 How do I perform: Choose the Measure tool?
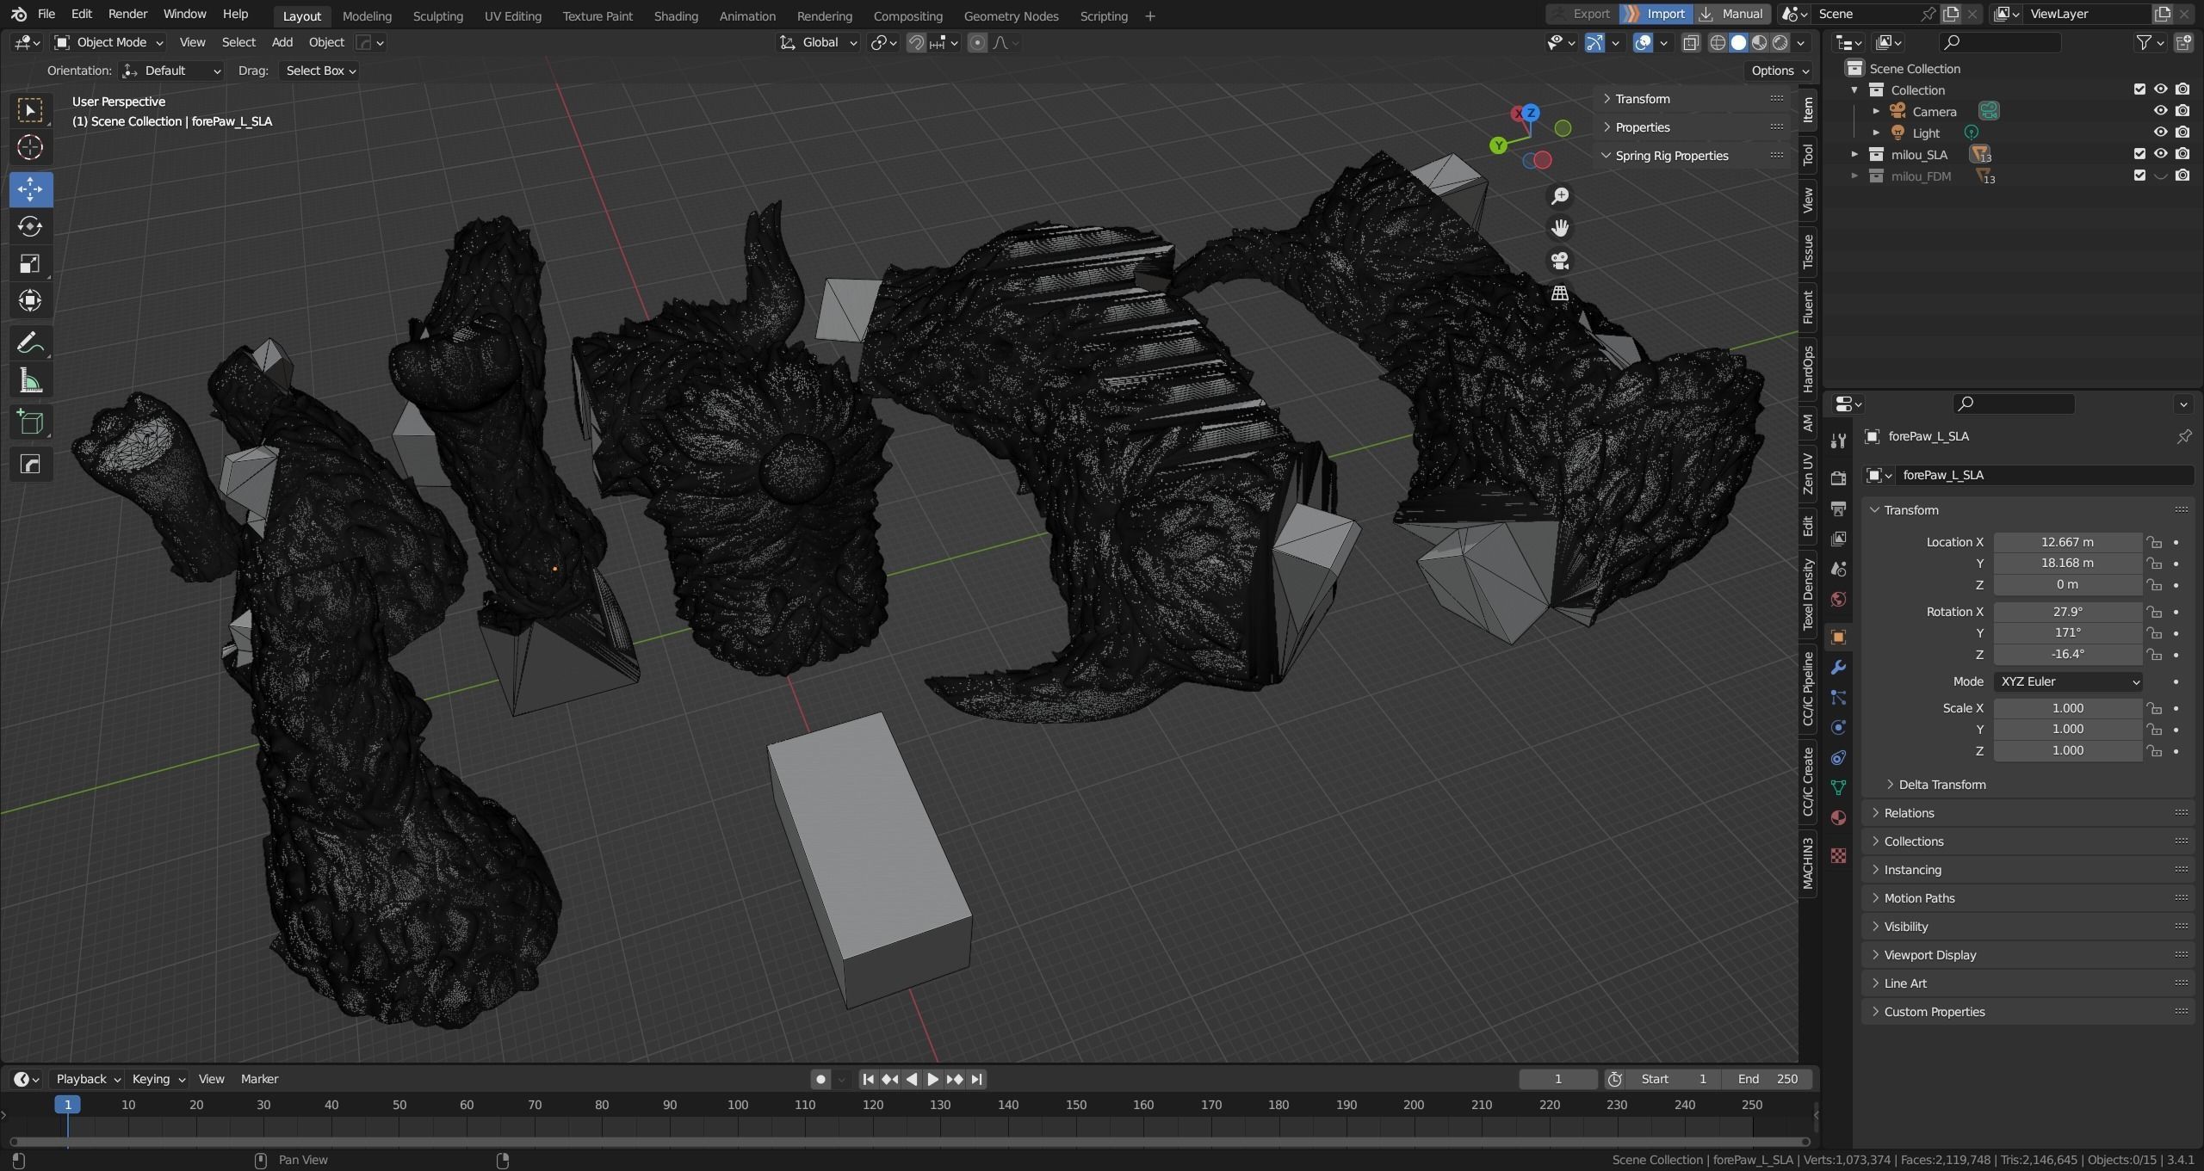30,381
